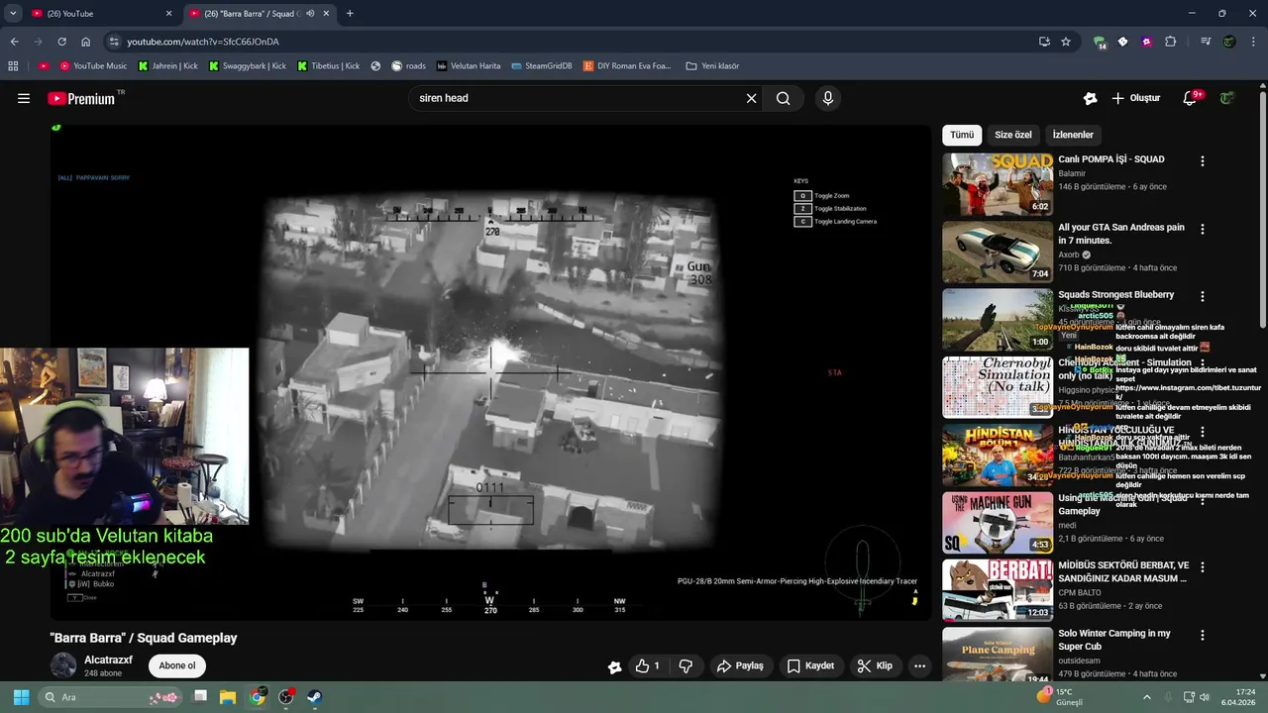Open options for MİDİBÜS SEKTÖRÜ BERBAT video
1268x713 pixels.
click(x=1203, y=567)
